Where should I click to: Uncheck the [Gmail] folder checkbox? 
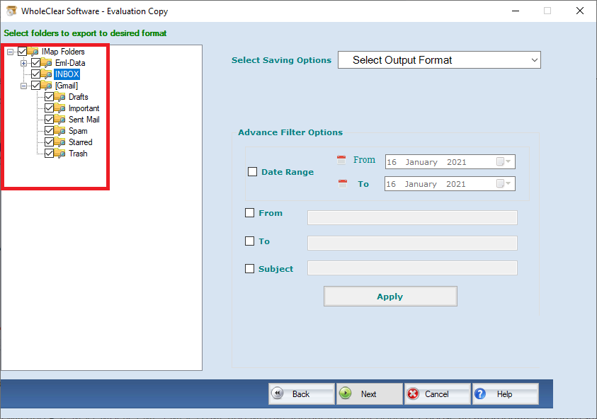pos(36,86)
